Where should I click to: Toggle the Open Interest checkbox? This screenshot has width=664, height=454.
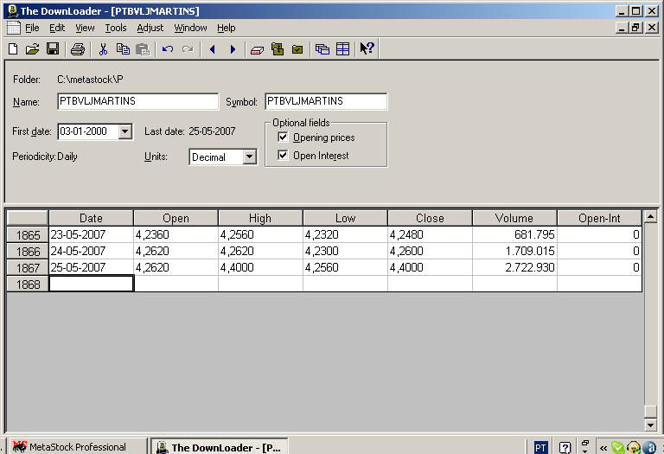283,156
